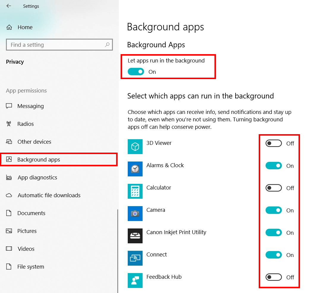Click the App permissions heading
Screen dimensions: 322x293
tap(26, 91)
